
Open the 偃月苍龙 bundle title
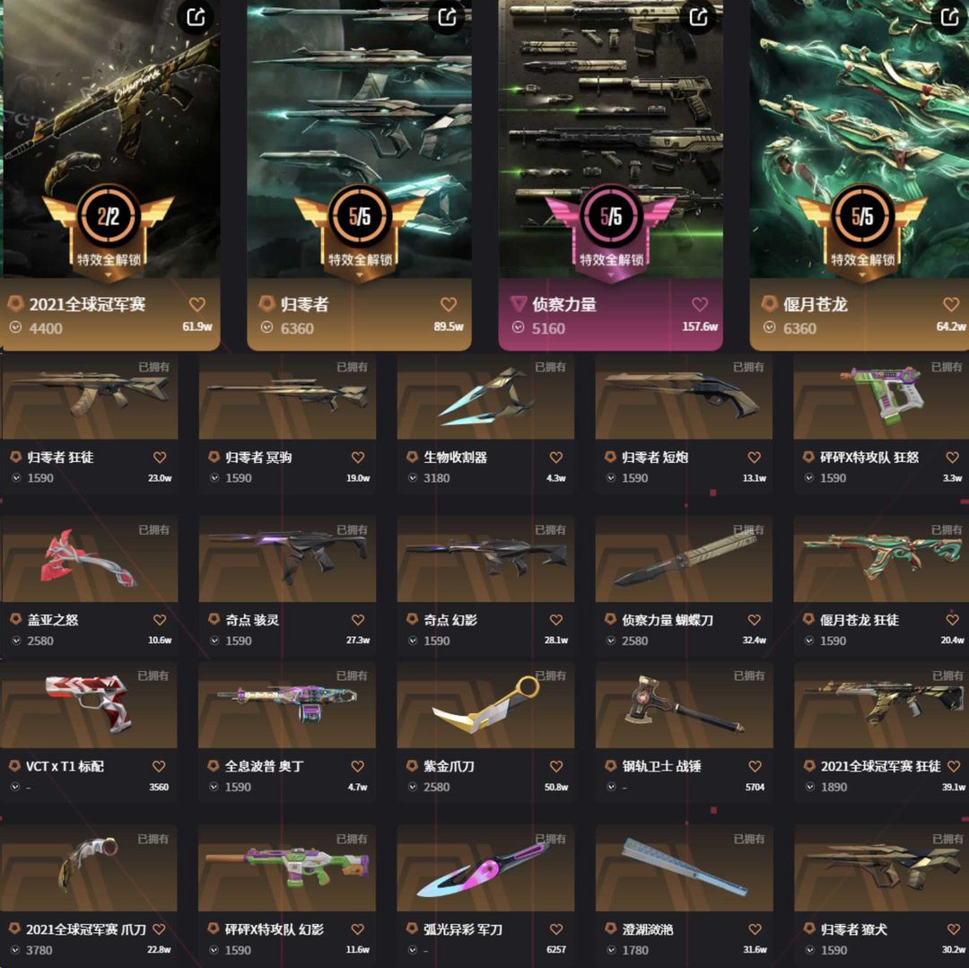(815, 304)
